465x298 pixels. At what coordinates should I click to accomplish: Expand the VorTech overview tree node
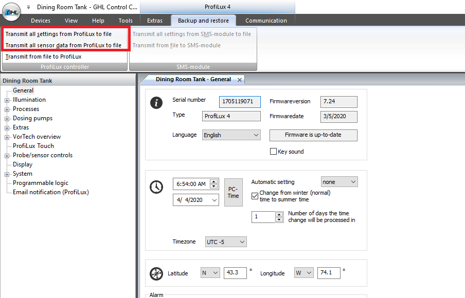point(7,137)
